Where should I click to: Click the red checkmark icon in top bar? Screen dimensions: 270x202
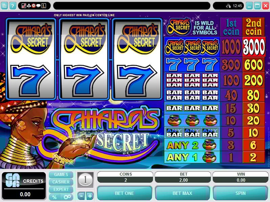point(24,6)
